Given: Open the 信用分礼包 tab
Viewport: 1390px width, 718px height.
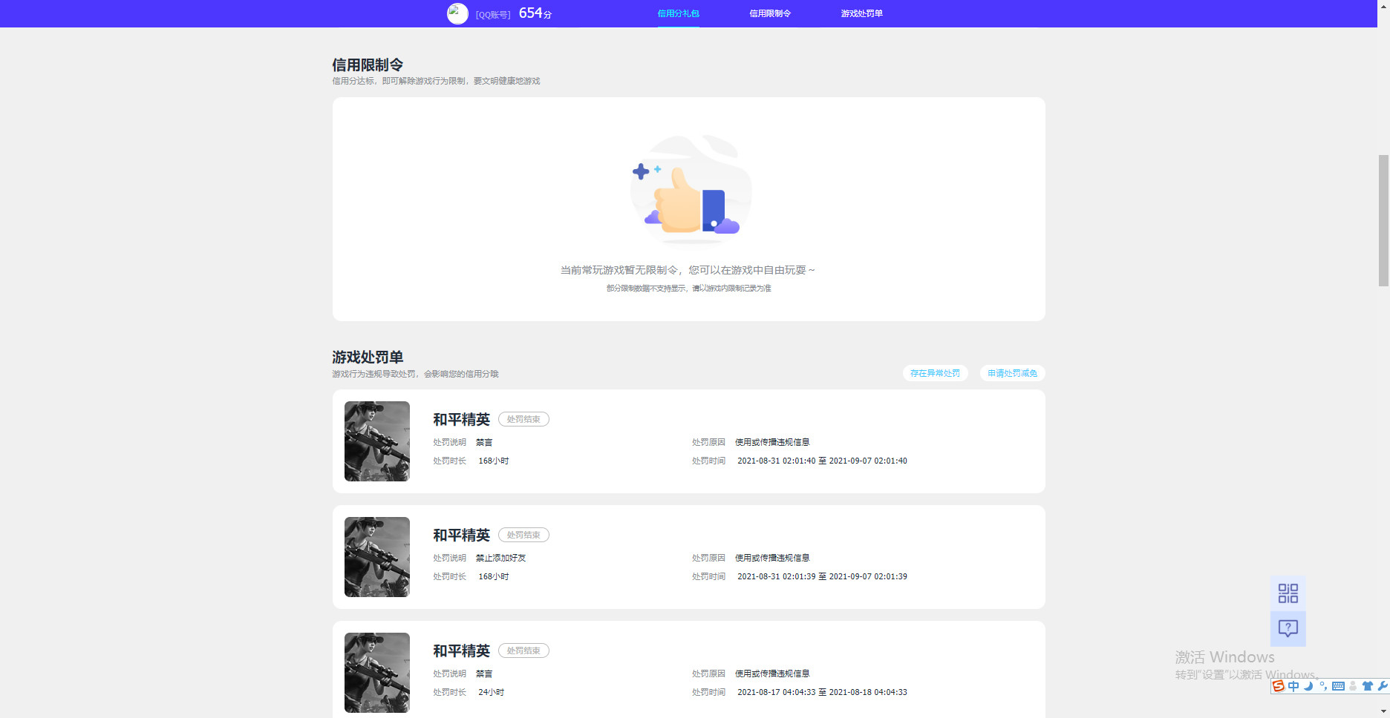Looking at the screenshot, I should click(x=678, y=13).
